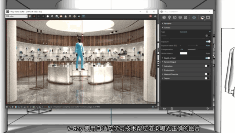The width and height of the screenshot is (235, 133).
Task: Open Materials tab in Asset Editor
Action: coord(164,18)
